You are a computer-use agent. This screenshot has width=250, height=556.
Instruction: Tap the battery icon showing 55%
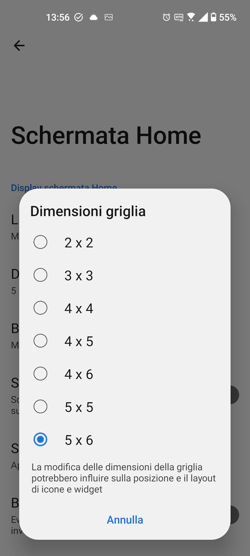[214, 17]
